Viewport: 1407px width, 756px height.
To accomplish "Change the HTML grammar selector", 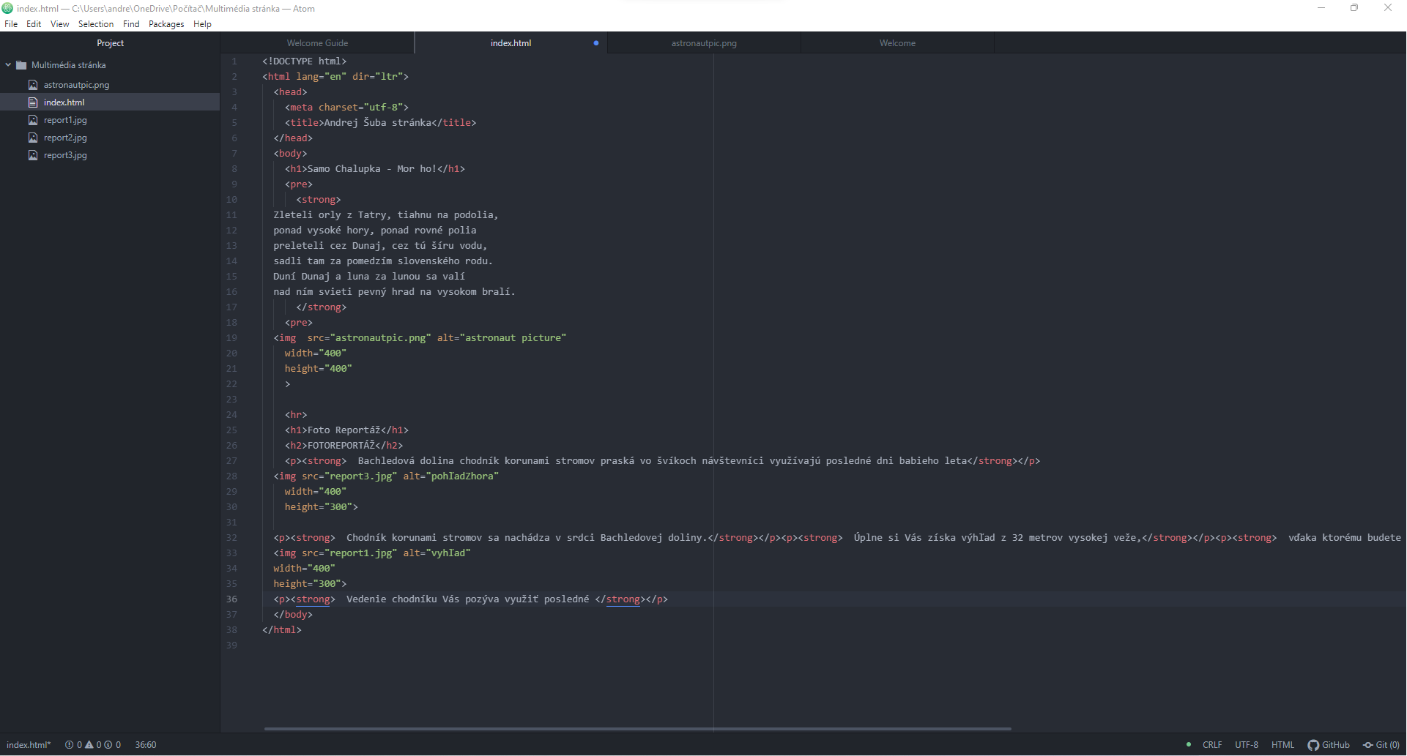I will click(1282, 745).
